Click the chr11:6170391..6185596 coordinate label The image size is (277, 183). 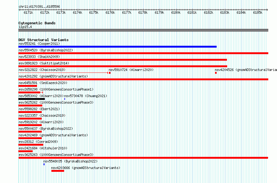pyautogui.click(x=39, y=7)
